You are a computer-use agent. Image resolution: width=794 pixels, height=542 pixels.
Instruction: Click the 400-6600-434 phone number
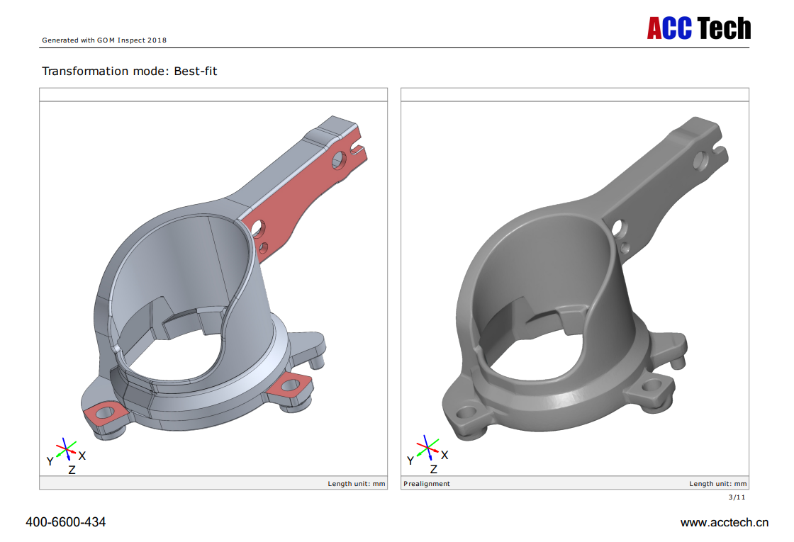pyautogui.click(x=66, y=522)
